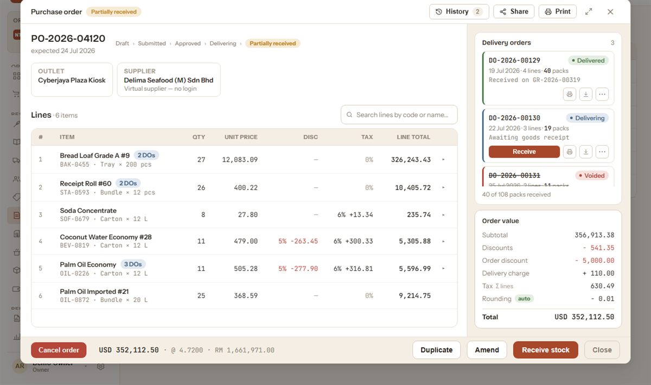Image resolution: width=651 pixels, height=385 pixels.
Task: Open the Outlet Cyberjaya Plaza Kiosk card
Action: coord(72,80)
